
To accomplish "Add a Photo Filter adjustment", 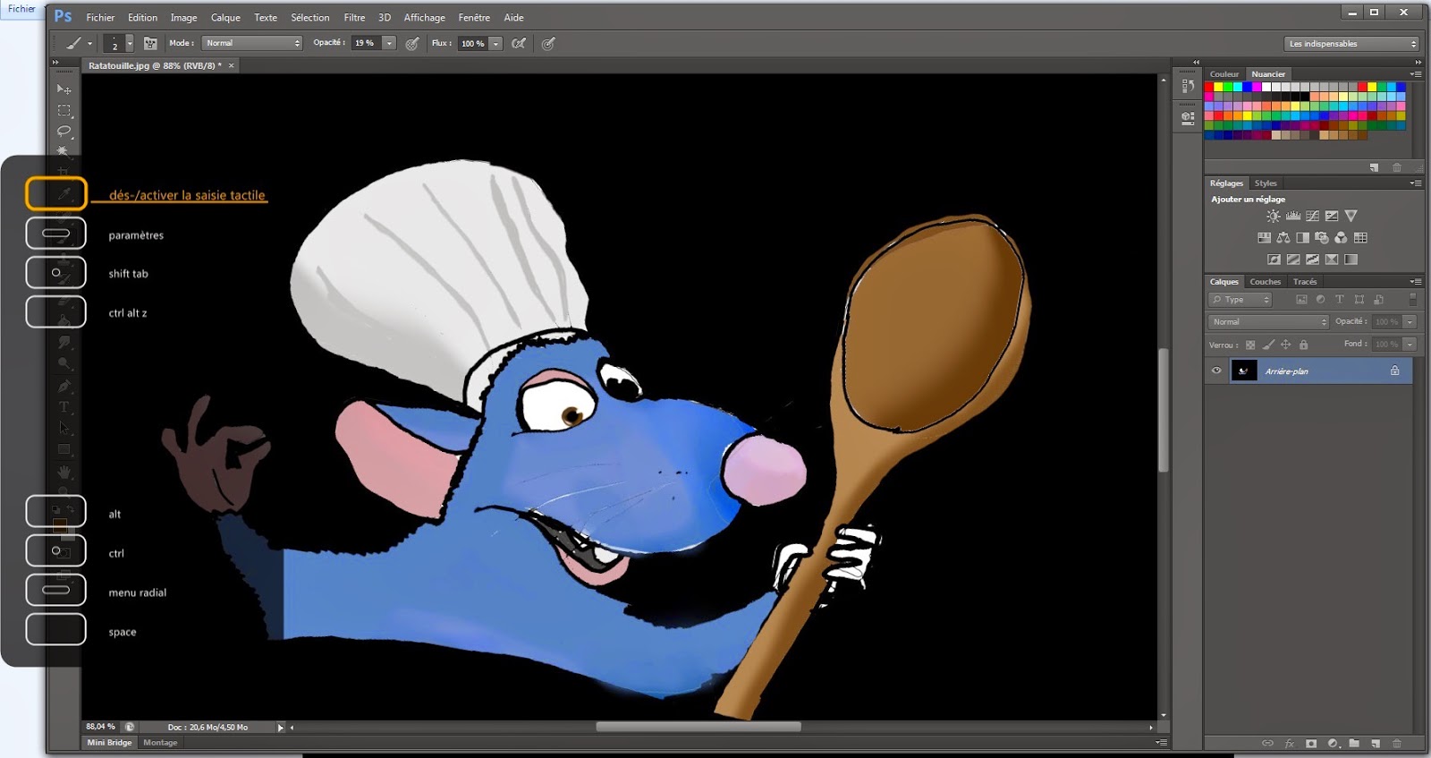I will point(1322,238).
